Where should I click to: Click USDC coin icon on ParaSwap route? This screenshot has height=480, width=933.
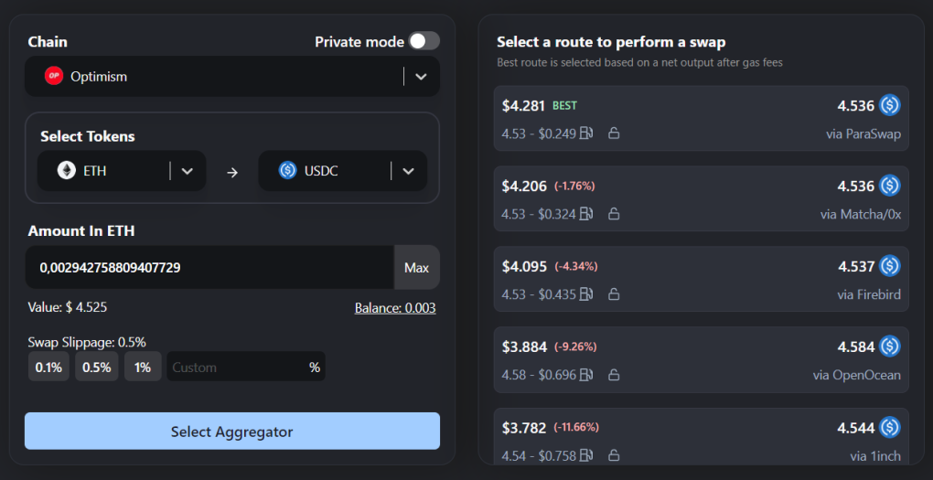pos(890,105)
